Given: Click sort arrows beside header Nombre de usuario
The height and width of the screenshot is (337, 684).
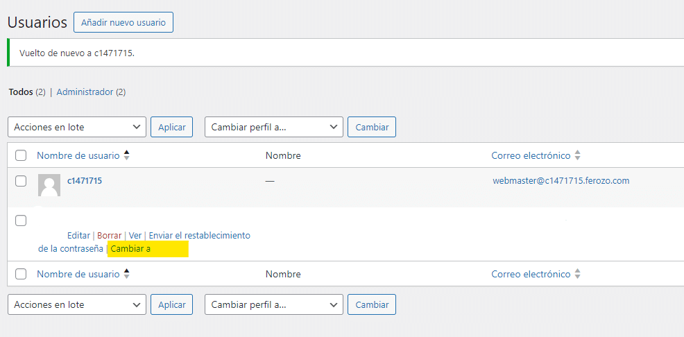Looking at the screenshot, I should pyautogui.click(x=126, y=155).
